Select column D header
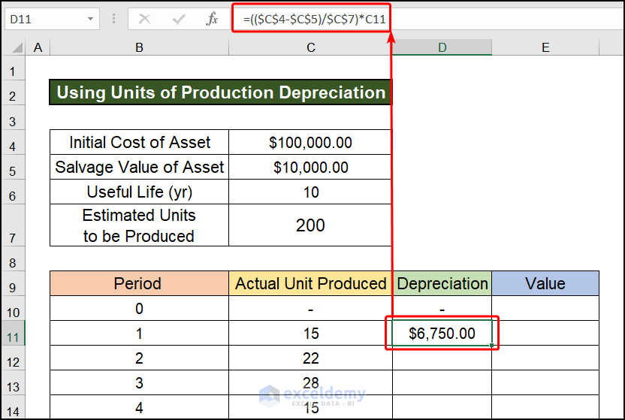Screen dimensions: 625x420 442,47
